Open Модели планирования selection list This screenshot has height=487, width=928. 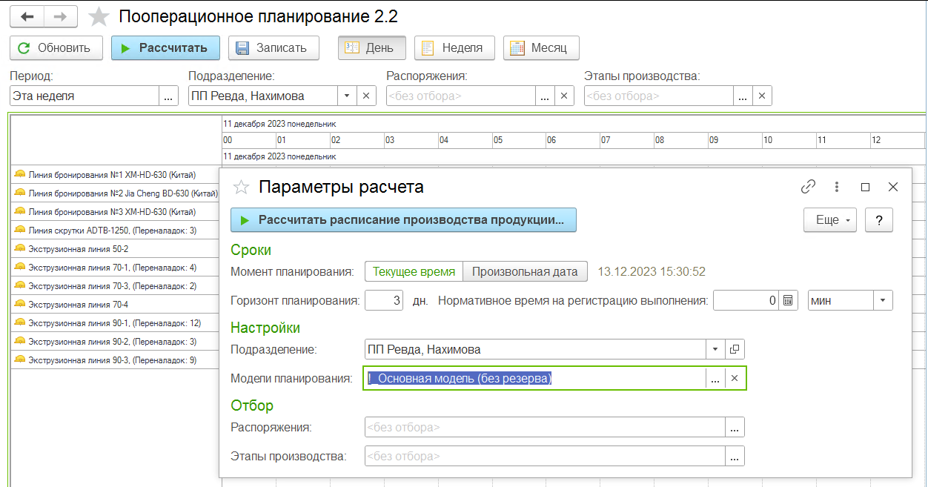(715, 378)
